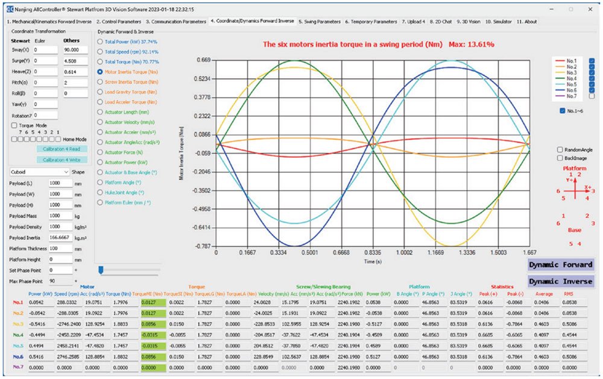
Task: Tick the Torque Mode checkbox
Action: pyautogui.click(x=14, y=125)
